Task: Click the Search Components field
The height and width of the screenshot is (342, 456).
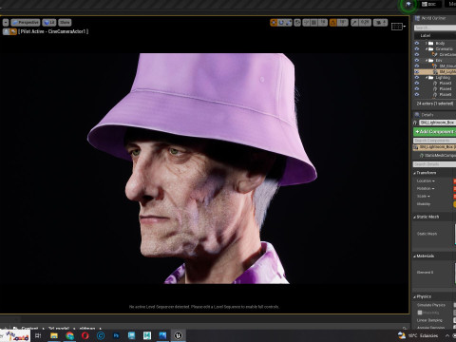Action: [435, 141]
